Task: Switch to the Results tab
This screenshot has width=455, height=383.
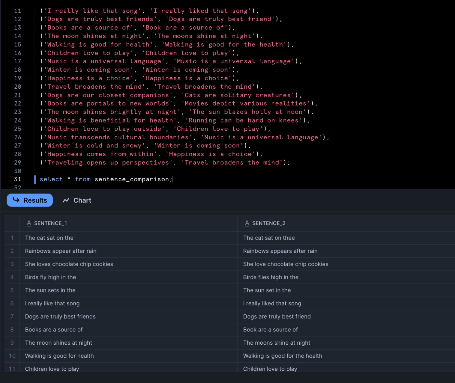Action: point(30,200)
